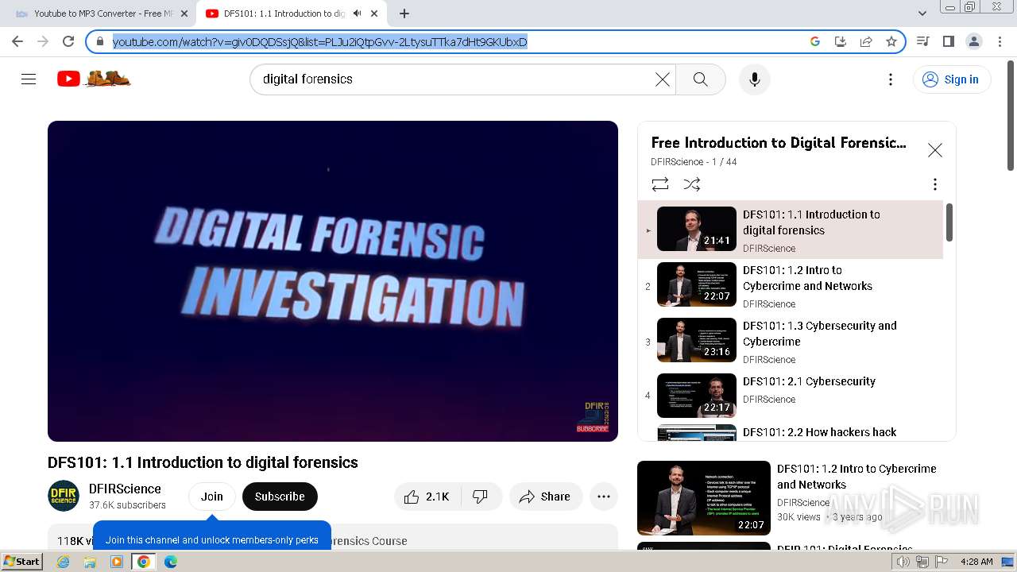Click the Join channel button
This screenshot has height=572, width=1017.
(212, 497)
